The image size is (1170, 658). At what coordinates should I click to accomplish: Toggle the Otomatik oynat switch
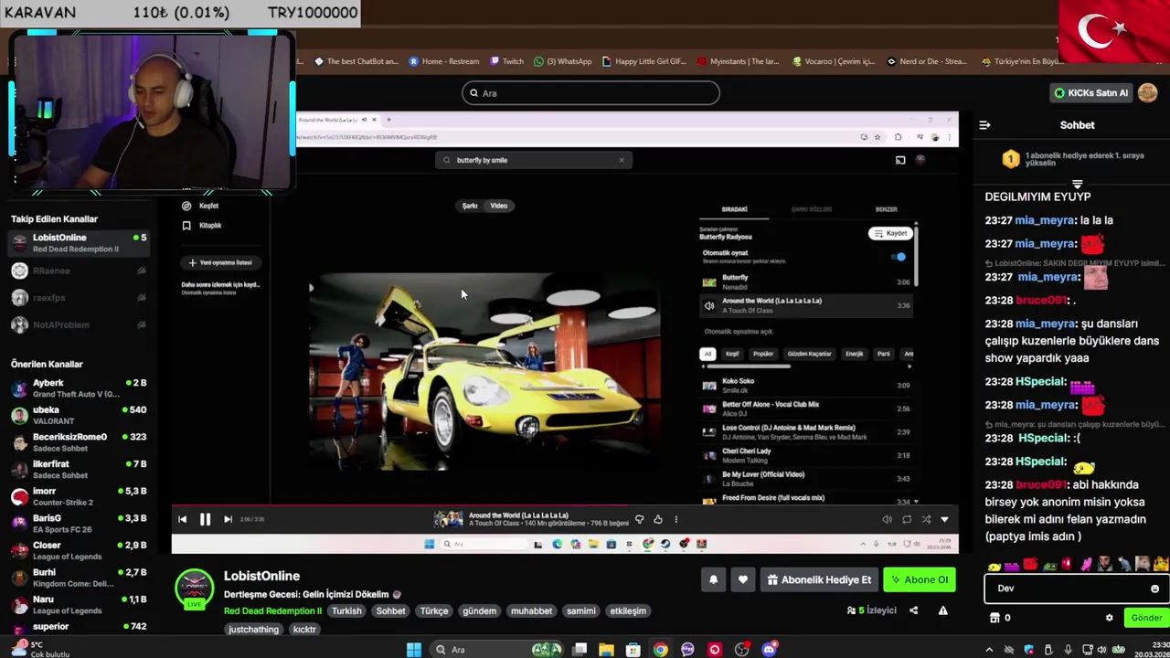click(899, 257)
